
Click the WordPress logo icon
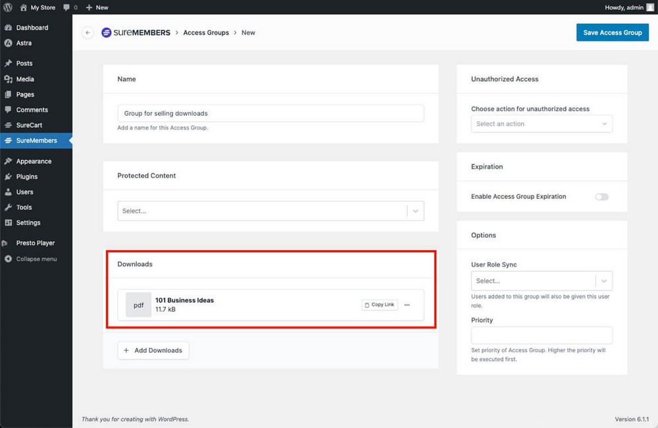pos(7,7)
